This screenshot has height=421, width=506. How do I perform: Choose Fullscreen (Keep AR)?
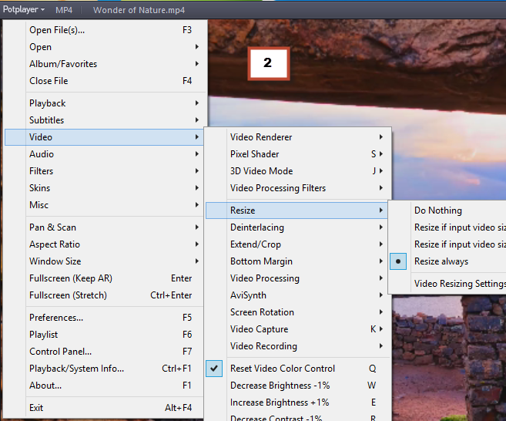(104, 278)
